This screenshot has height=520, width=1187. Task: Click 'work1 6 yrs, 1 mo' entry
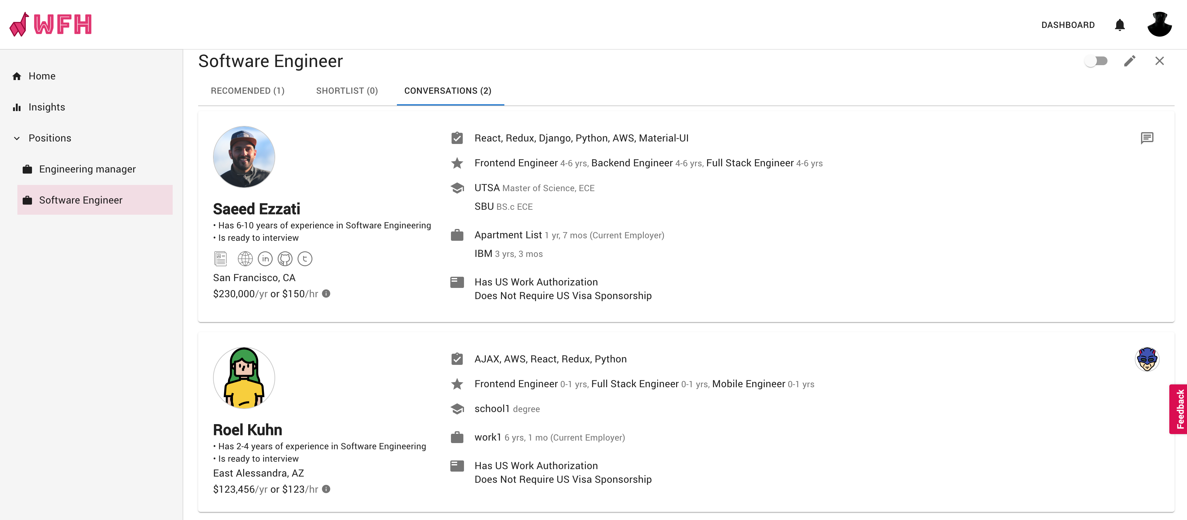point(550,437)
